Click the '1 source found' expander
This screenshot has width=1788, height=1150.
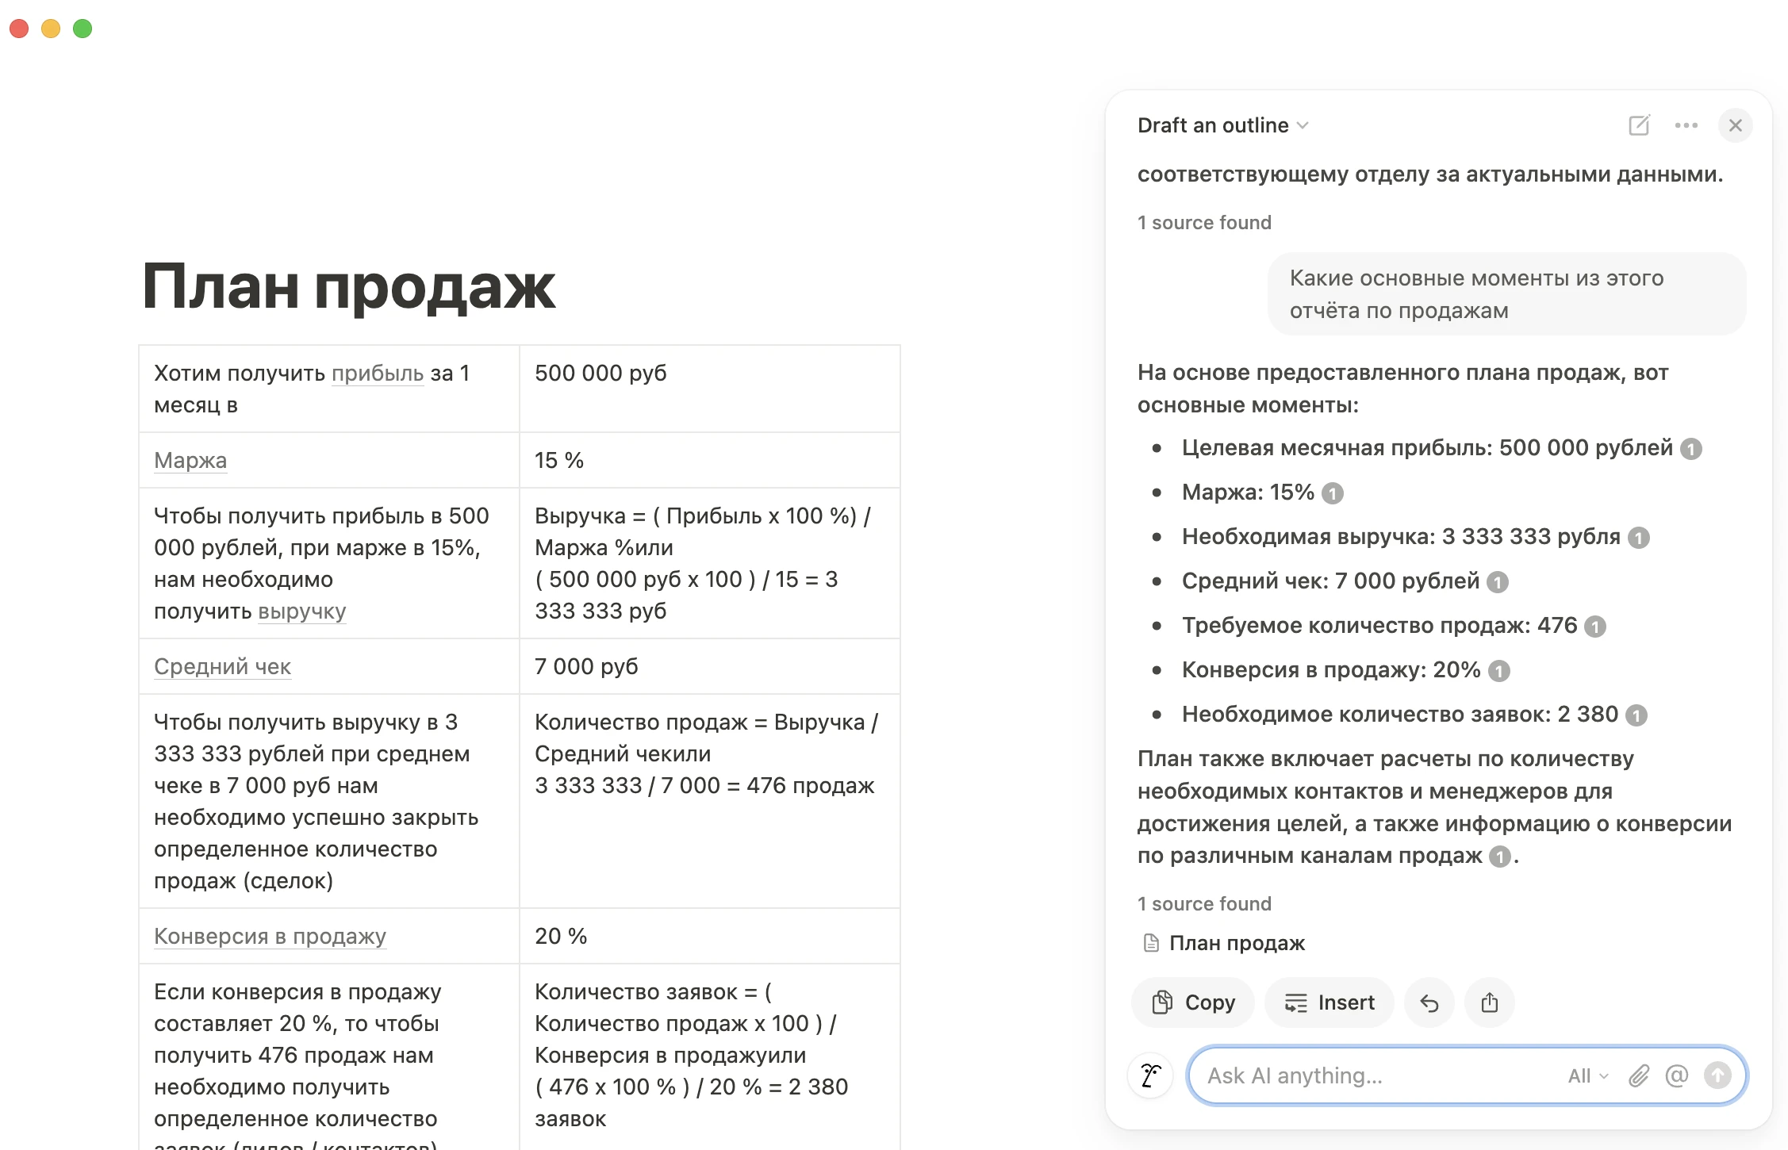(x=1203, y=904)
